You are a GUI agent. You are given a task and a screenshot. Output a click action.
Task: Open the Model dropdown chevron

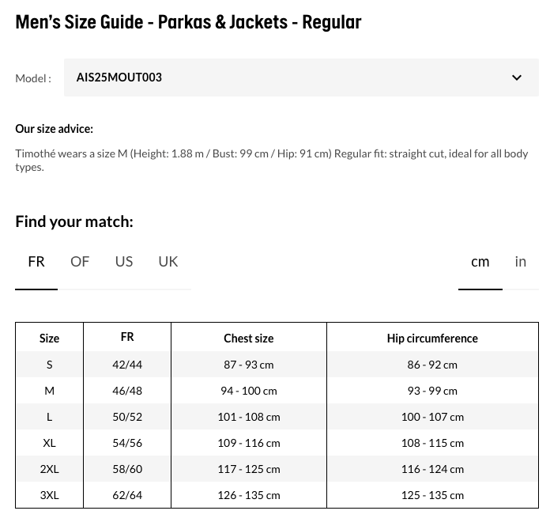coord(517,78)
